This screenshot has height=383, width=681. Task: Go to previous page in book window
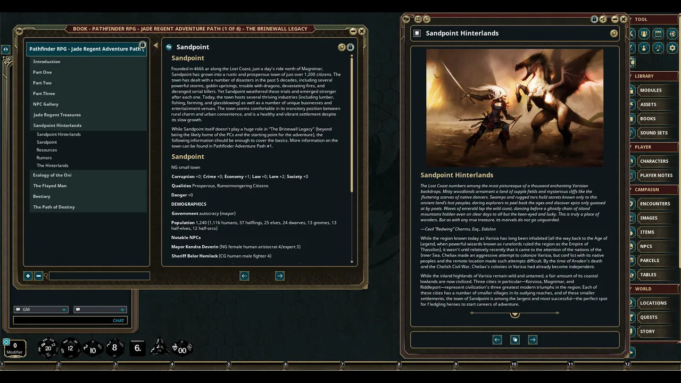click(x=244, y=276)
